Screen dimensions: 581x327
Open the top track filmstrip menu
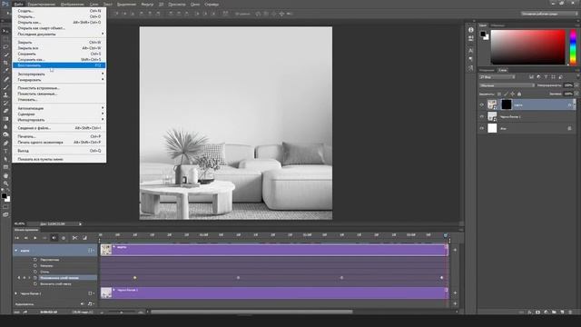pyautogui.click(x=91, y=251)
